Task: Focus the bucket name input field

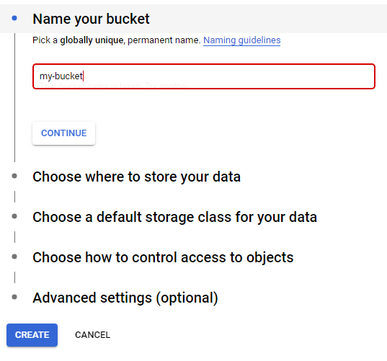Action: click(204, 76)
